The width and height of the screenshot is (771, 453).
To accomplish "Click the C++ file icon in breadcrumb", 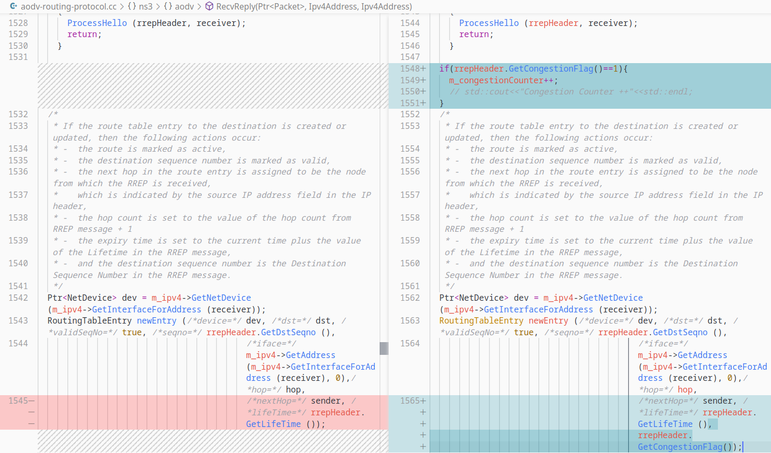I will pos(13,6).
